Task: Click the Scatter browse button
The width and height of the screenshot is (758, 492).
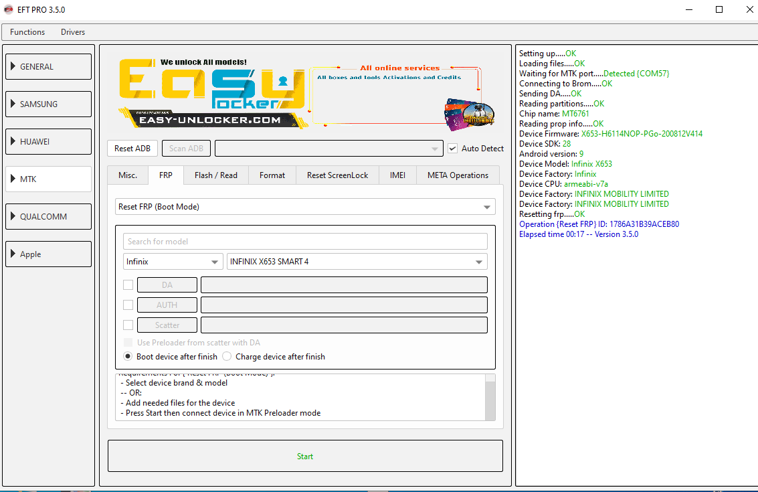Action: [x=167, y=325]
